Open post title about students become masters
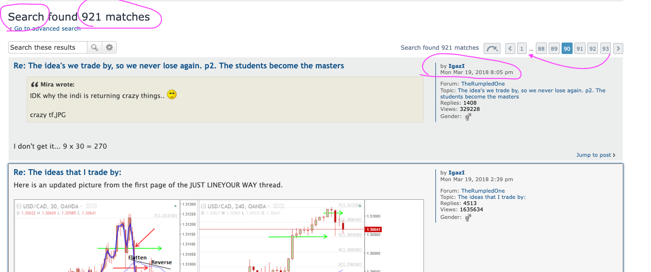The image size is (651, 272). (x=179, y=65)
